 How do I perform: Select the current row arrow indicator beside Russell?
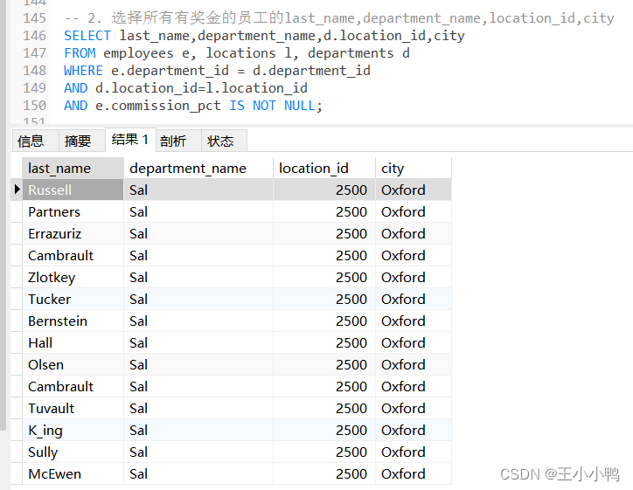pos(17,190)
